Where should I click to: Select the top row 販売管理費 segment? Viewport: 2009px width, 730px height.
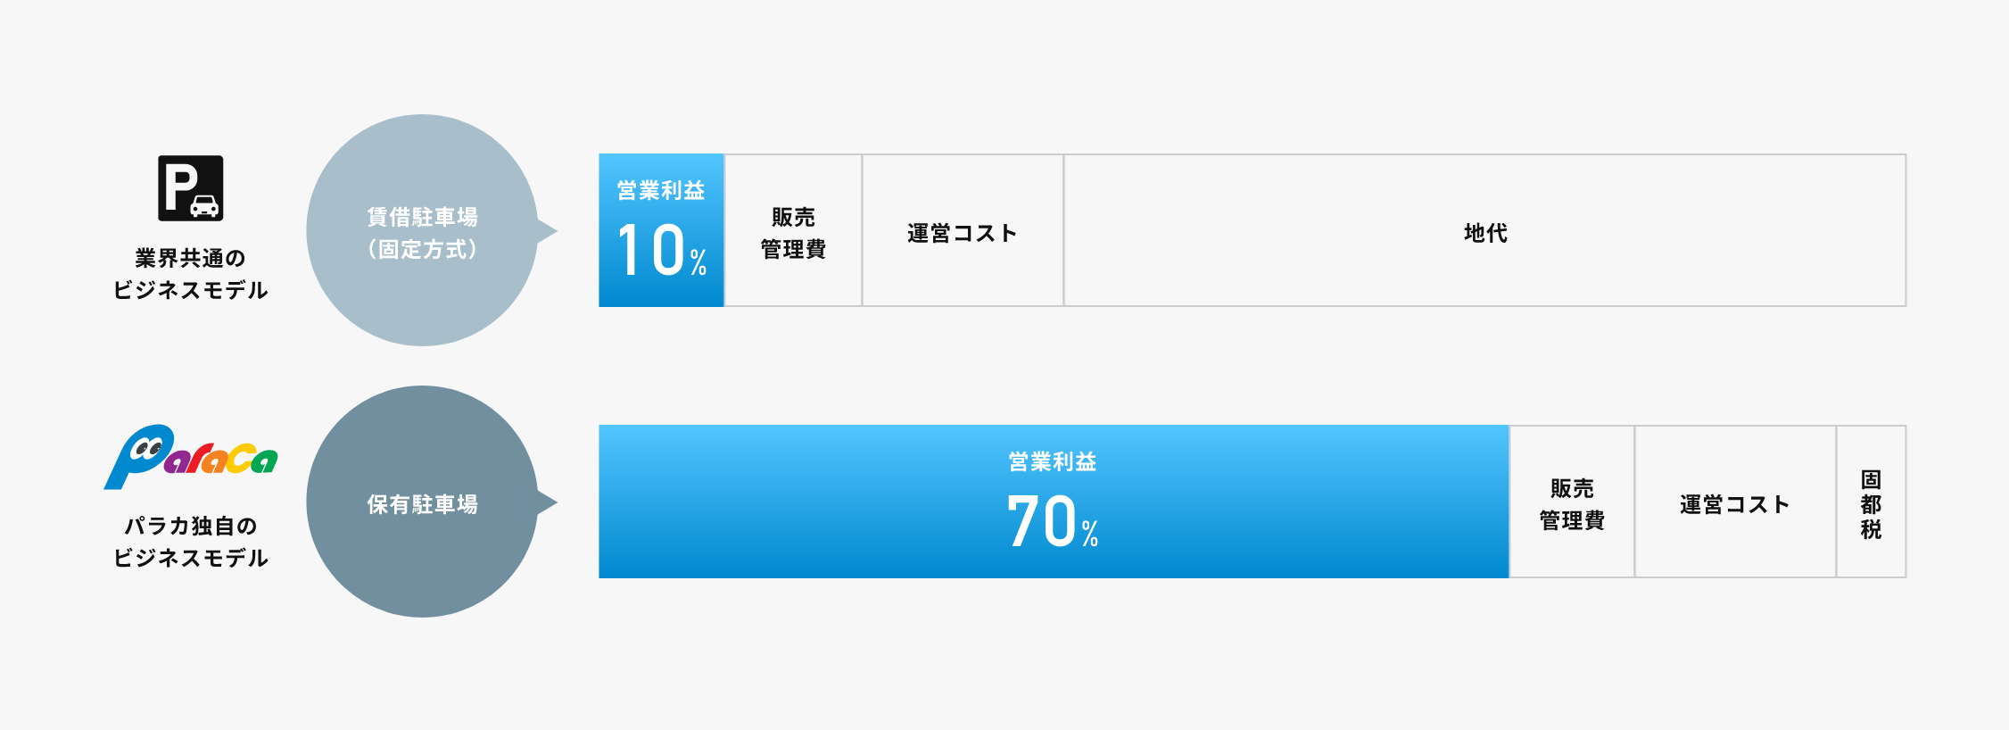793,232
